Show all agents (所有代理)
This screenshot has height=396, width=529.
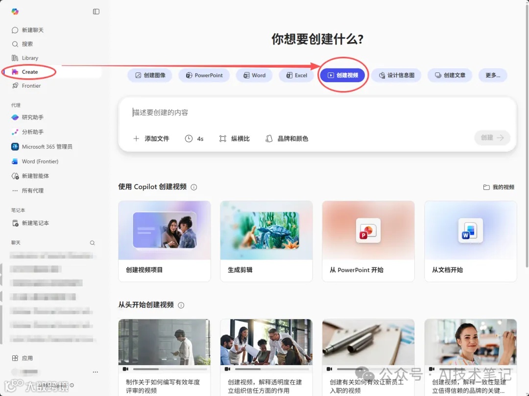[27, 190]
